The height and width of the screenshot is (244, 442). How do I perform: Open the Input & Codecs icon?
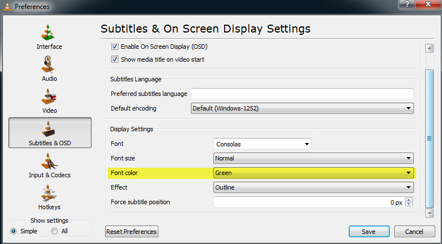coord(49,162)
